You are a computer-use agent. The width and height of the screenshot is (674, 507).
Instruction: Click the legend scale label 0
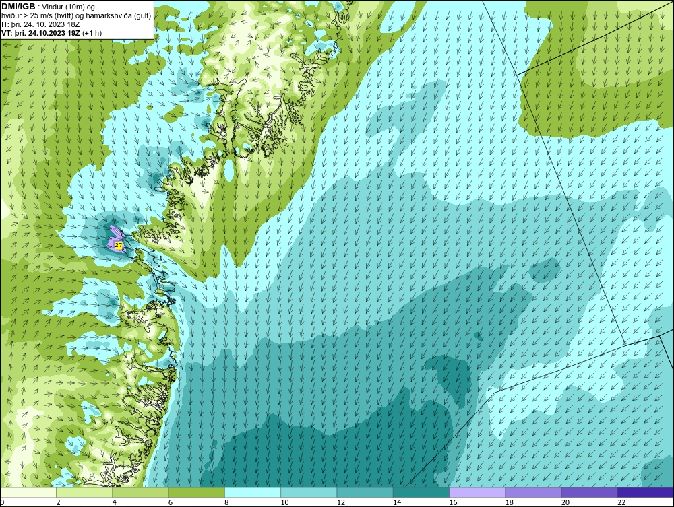click(2, 503)
